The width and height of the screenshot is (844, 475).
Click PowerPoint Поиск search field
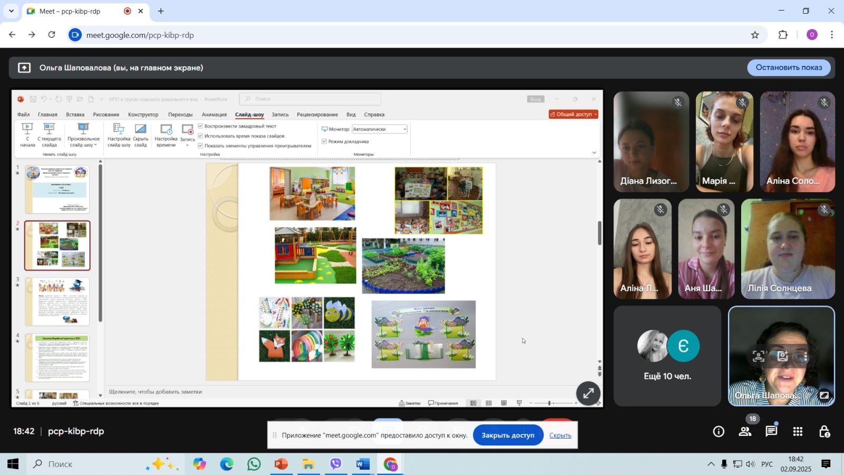(x=310, y=99)
